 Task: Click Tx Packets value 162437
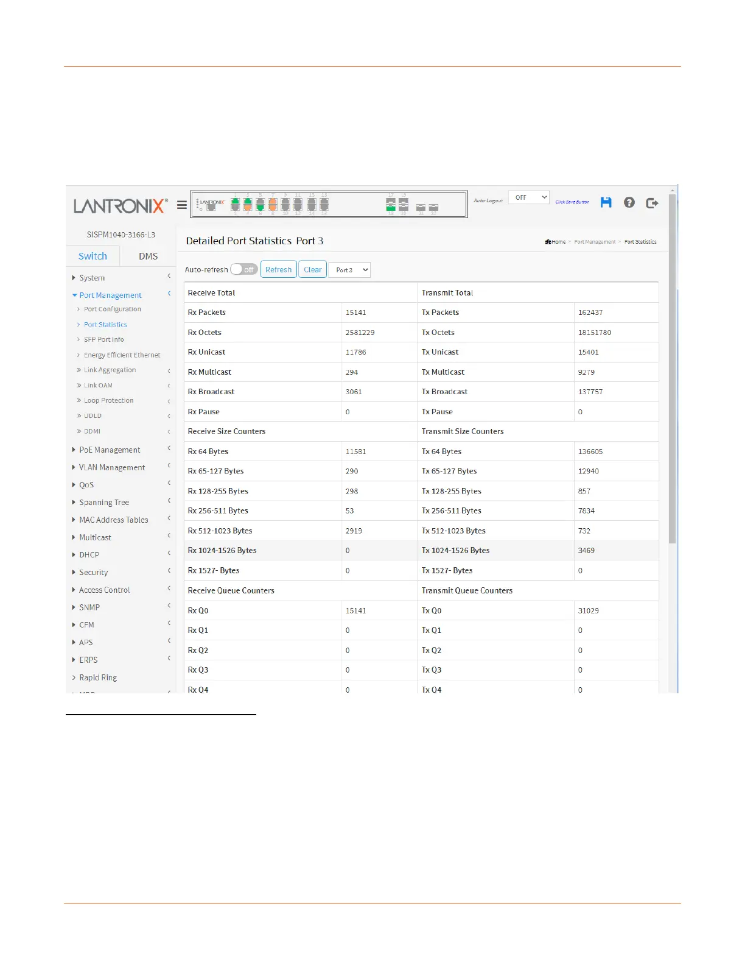point(590,313)
